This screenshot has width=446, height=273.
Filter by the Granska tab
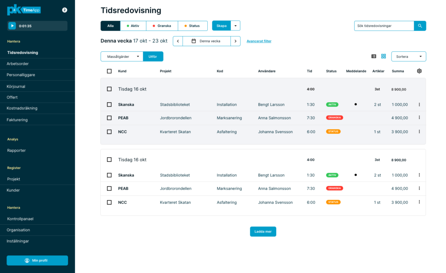pos(162,26)
